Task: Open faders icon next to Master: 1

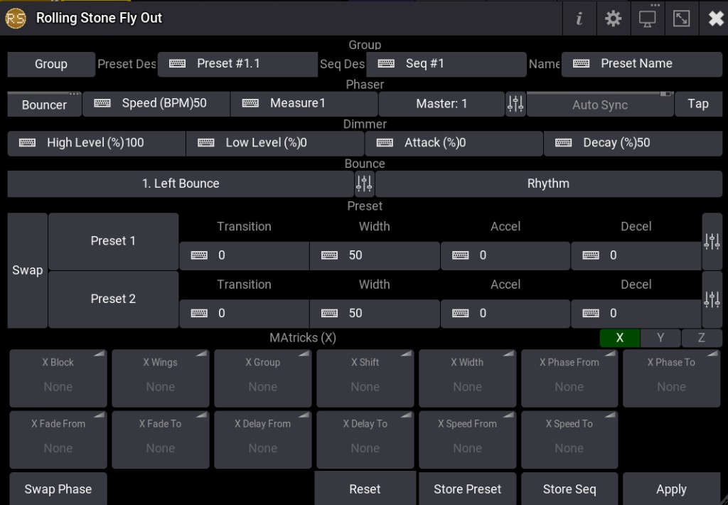Action: click(x=515, y=104)
